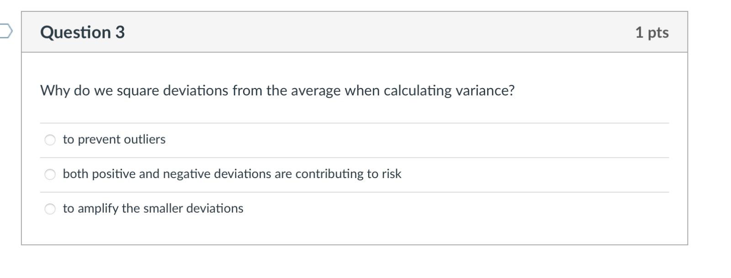
Task: Click the question text about squaring deviations
Action: click(x=277, y=90)
